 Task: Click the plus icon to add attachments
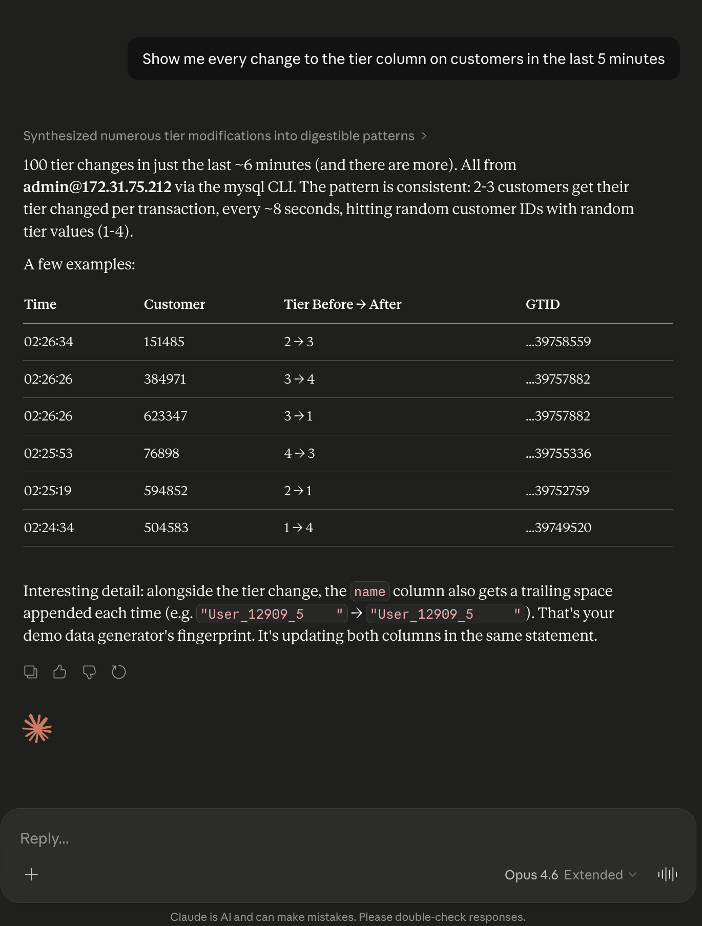31,874
